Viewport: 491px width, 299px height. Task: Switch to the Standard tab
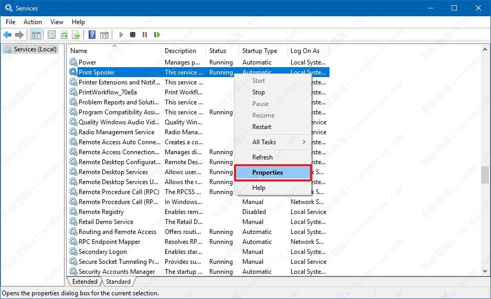coord(118,282)
